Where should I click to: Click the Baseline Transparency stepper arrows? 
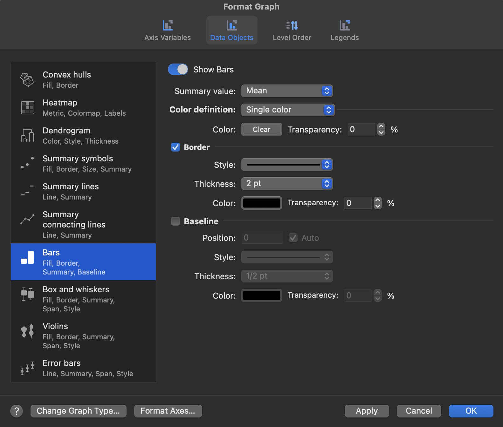tap(378, 295)
